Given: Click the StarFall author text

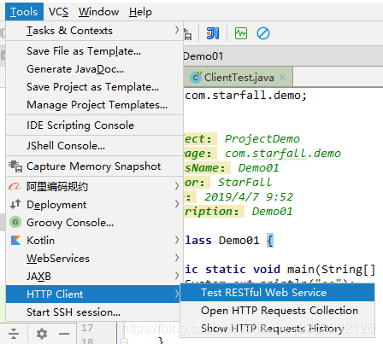Looking at the screenshot, I should tap(245, 183).
